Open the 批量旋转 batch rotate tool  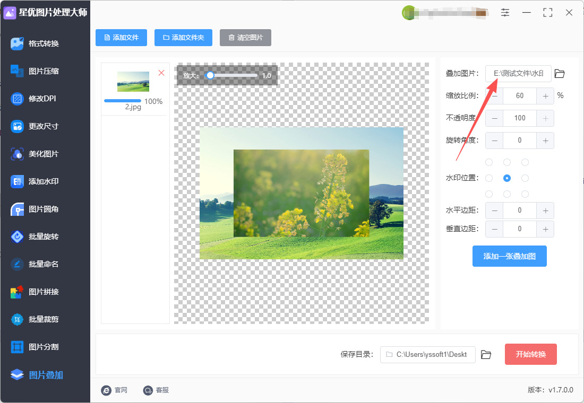(x=35, y=236)
